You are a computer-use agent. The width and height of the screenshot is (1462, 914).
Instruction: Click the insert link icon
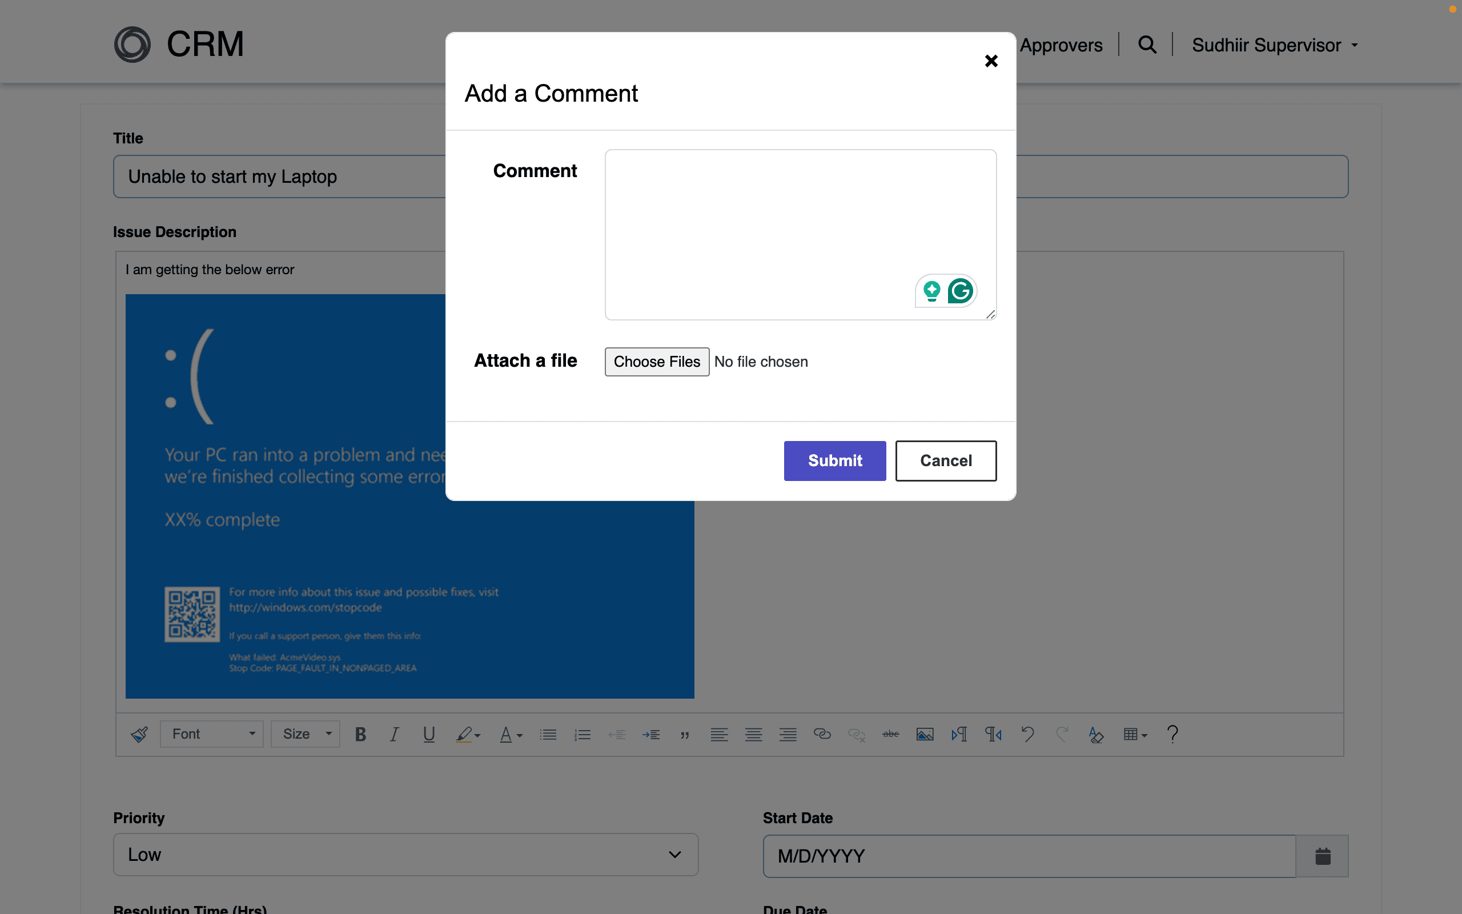[x=822, y=734]
